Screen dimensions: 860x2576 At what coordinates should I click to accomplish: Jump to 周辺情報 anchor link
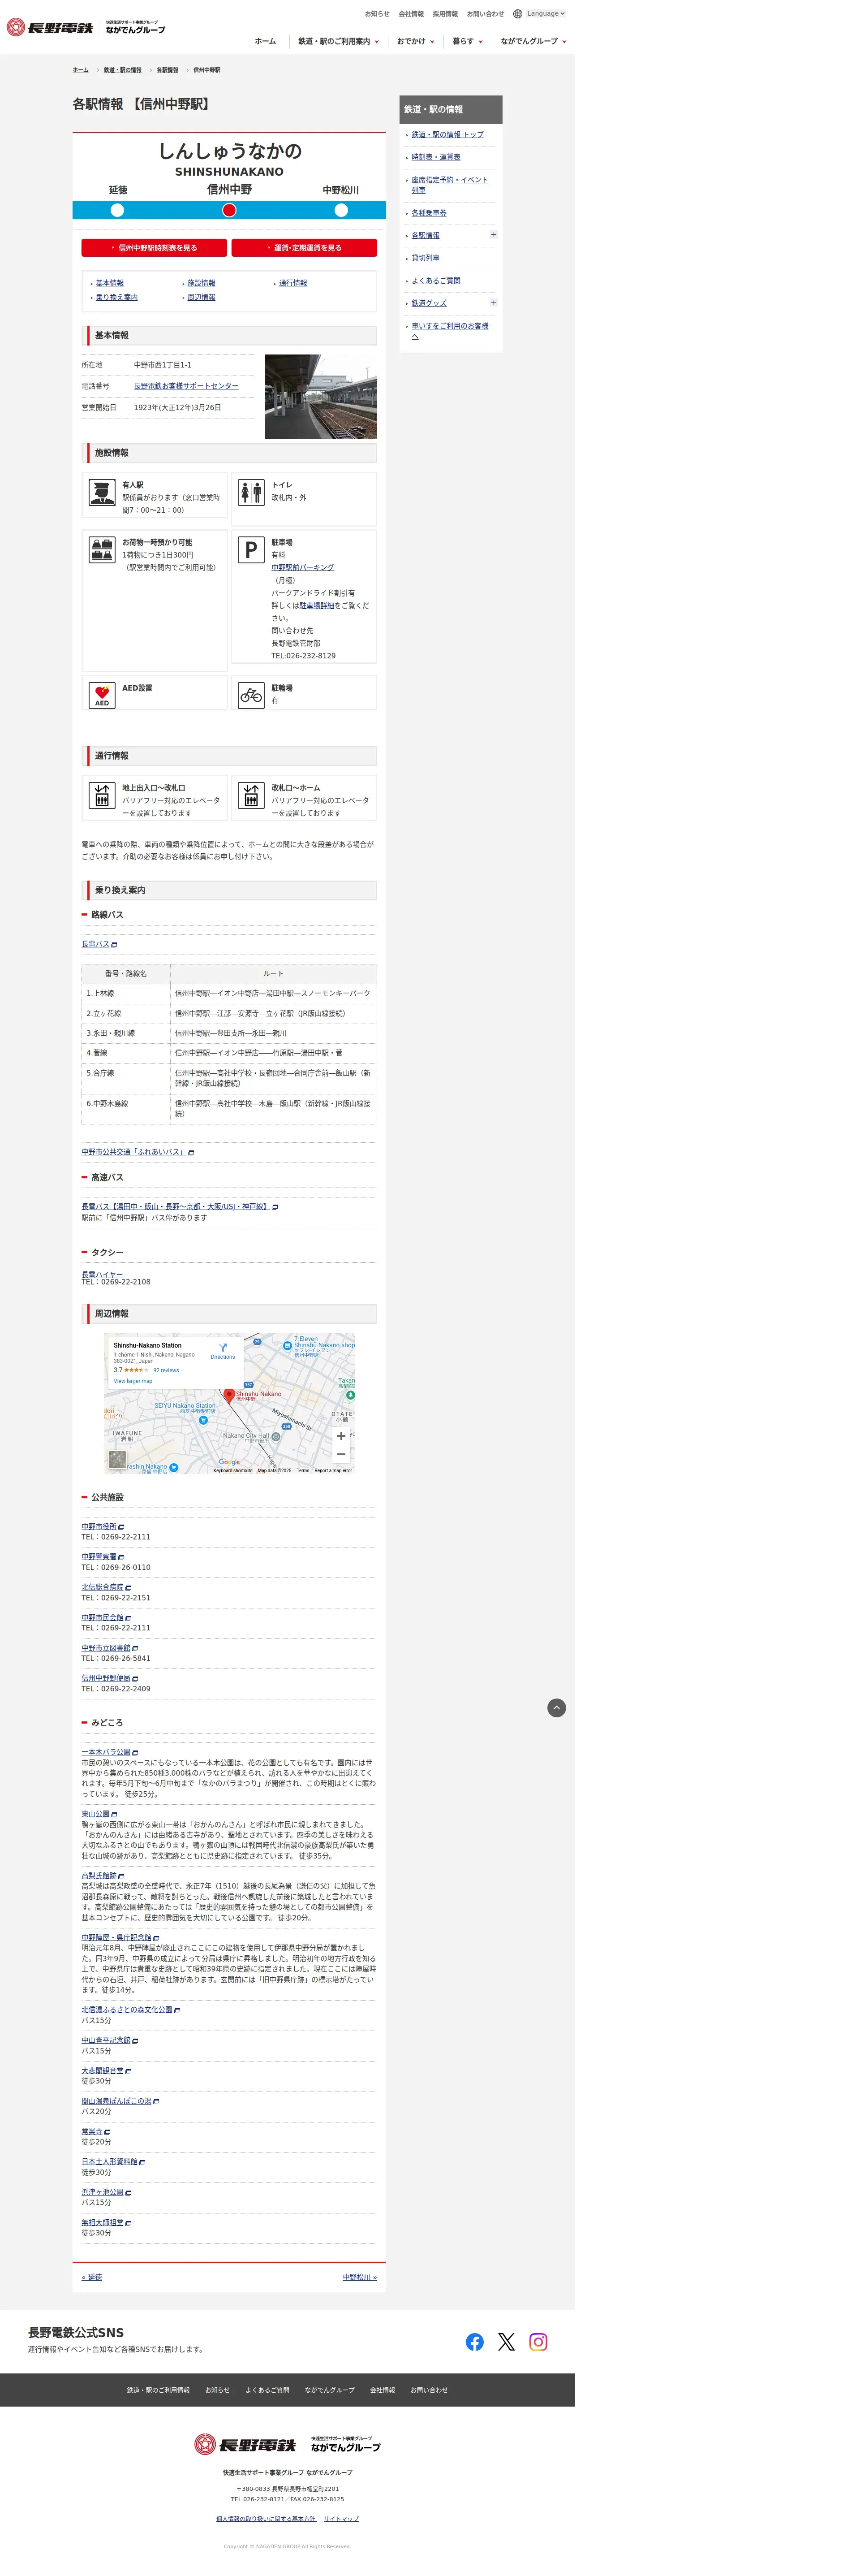click(x=201, y=297)
